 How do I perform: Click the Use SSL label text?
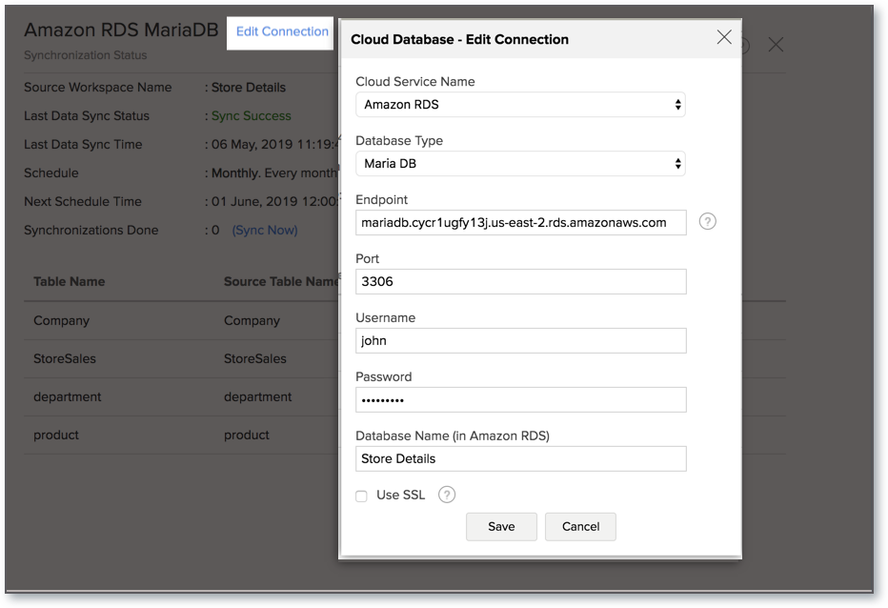[400, 496]
